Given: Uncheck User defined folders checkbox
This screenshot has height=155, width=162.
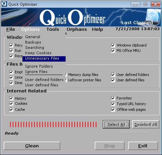Looking at the screenshot, I should 113,75.
